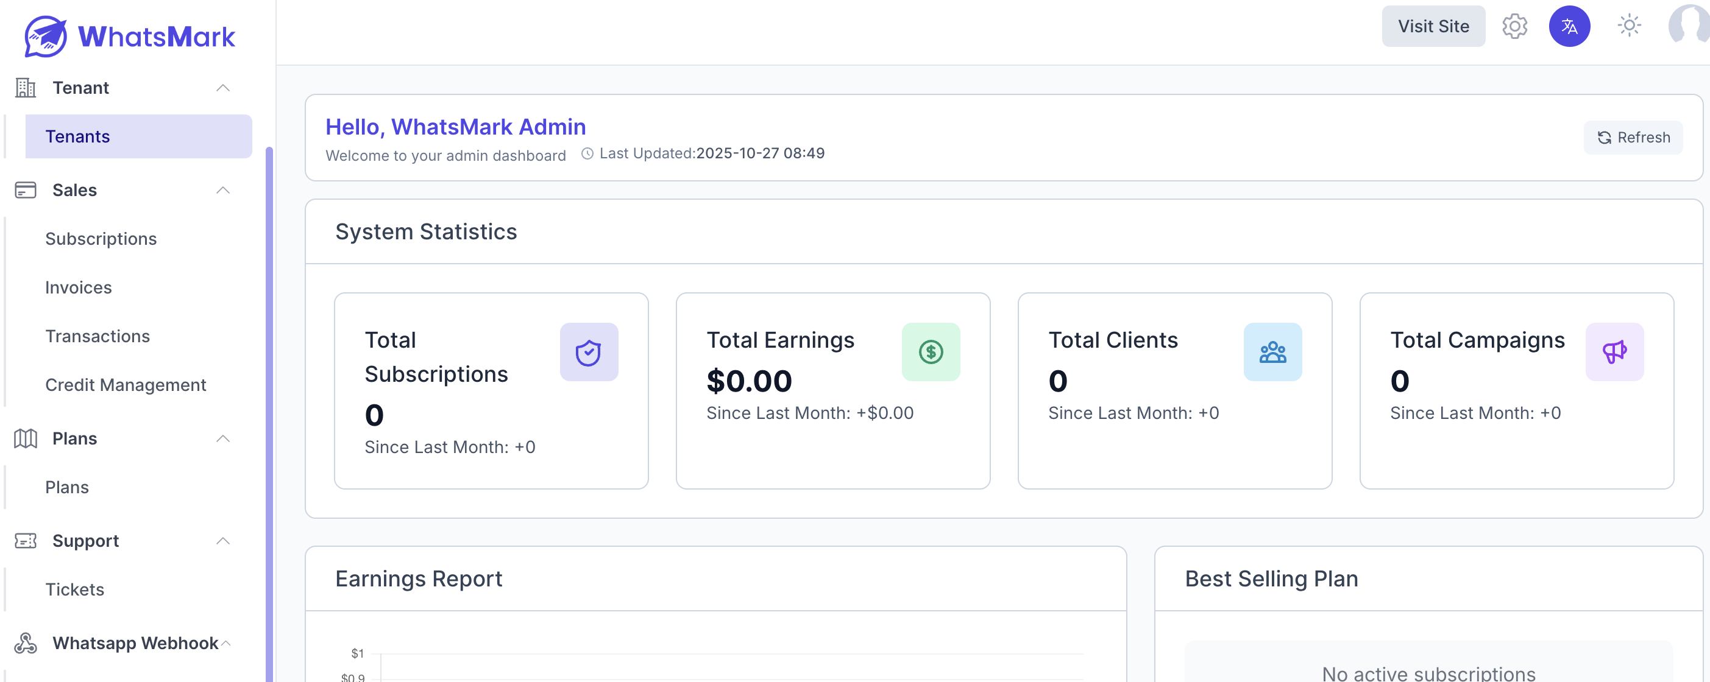Collapse the Tenant menu section
Viewport: 1710px width, 682px height.
tap(223, 88)
